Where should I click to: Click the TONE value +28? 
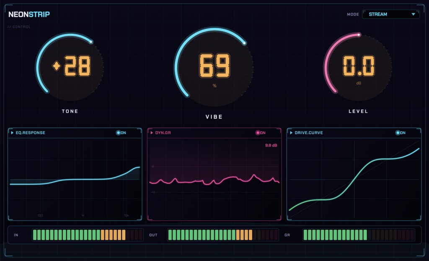pos(71,66)
